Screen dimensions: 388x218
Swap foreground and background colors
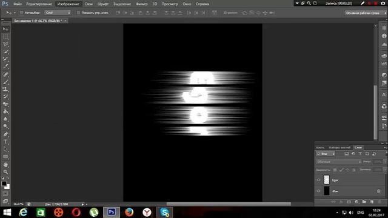8,178
